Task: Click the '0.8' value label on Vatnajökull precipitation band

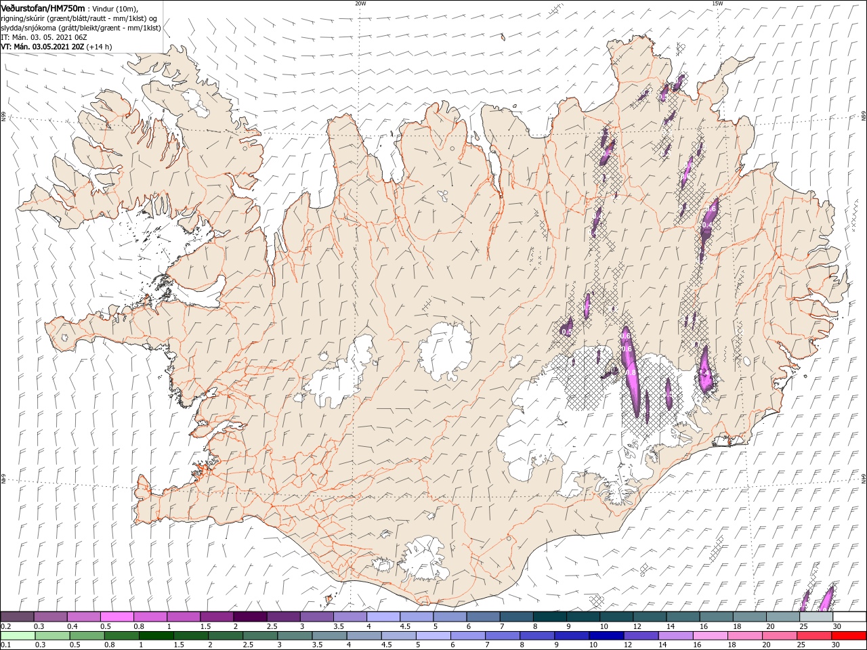Action: [x=631, y=373]
